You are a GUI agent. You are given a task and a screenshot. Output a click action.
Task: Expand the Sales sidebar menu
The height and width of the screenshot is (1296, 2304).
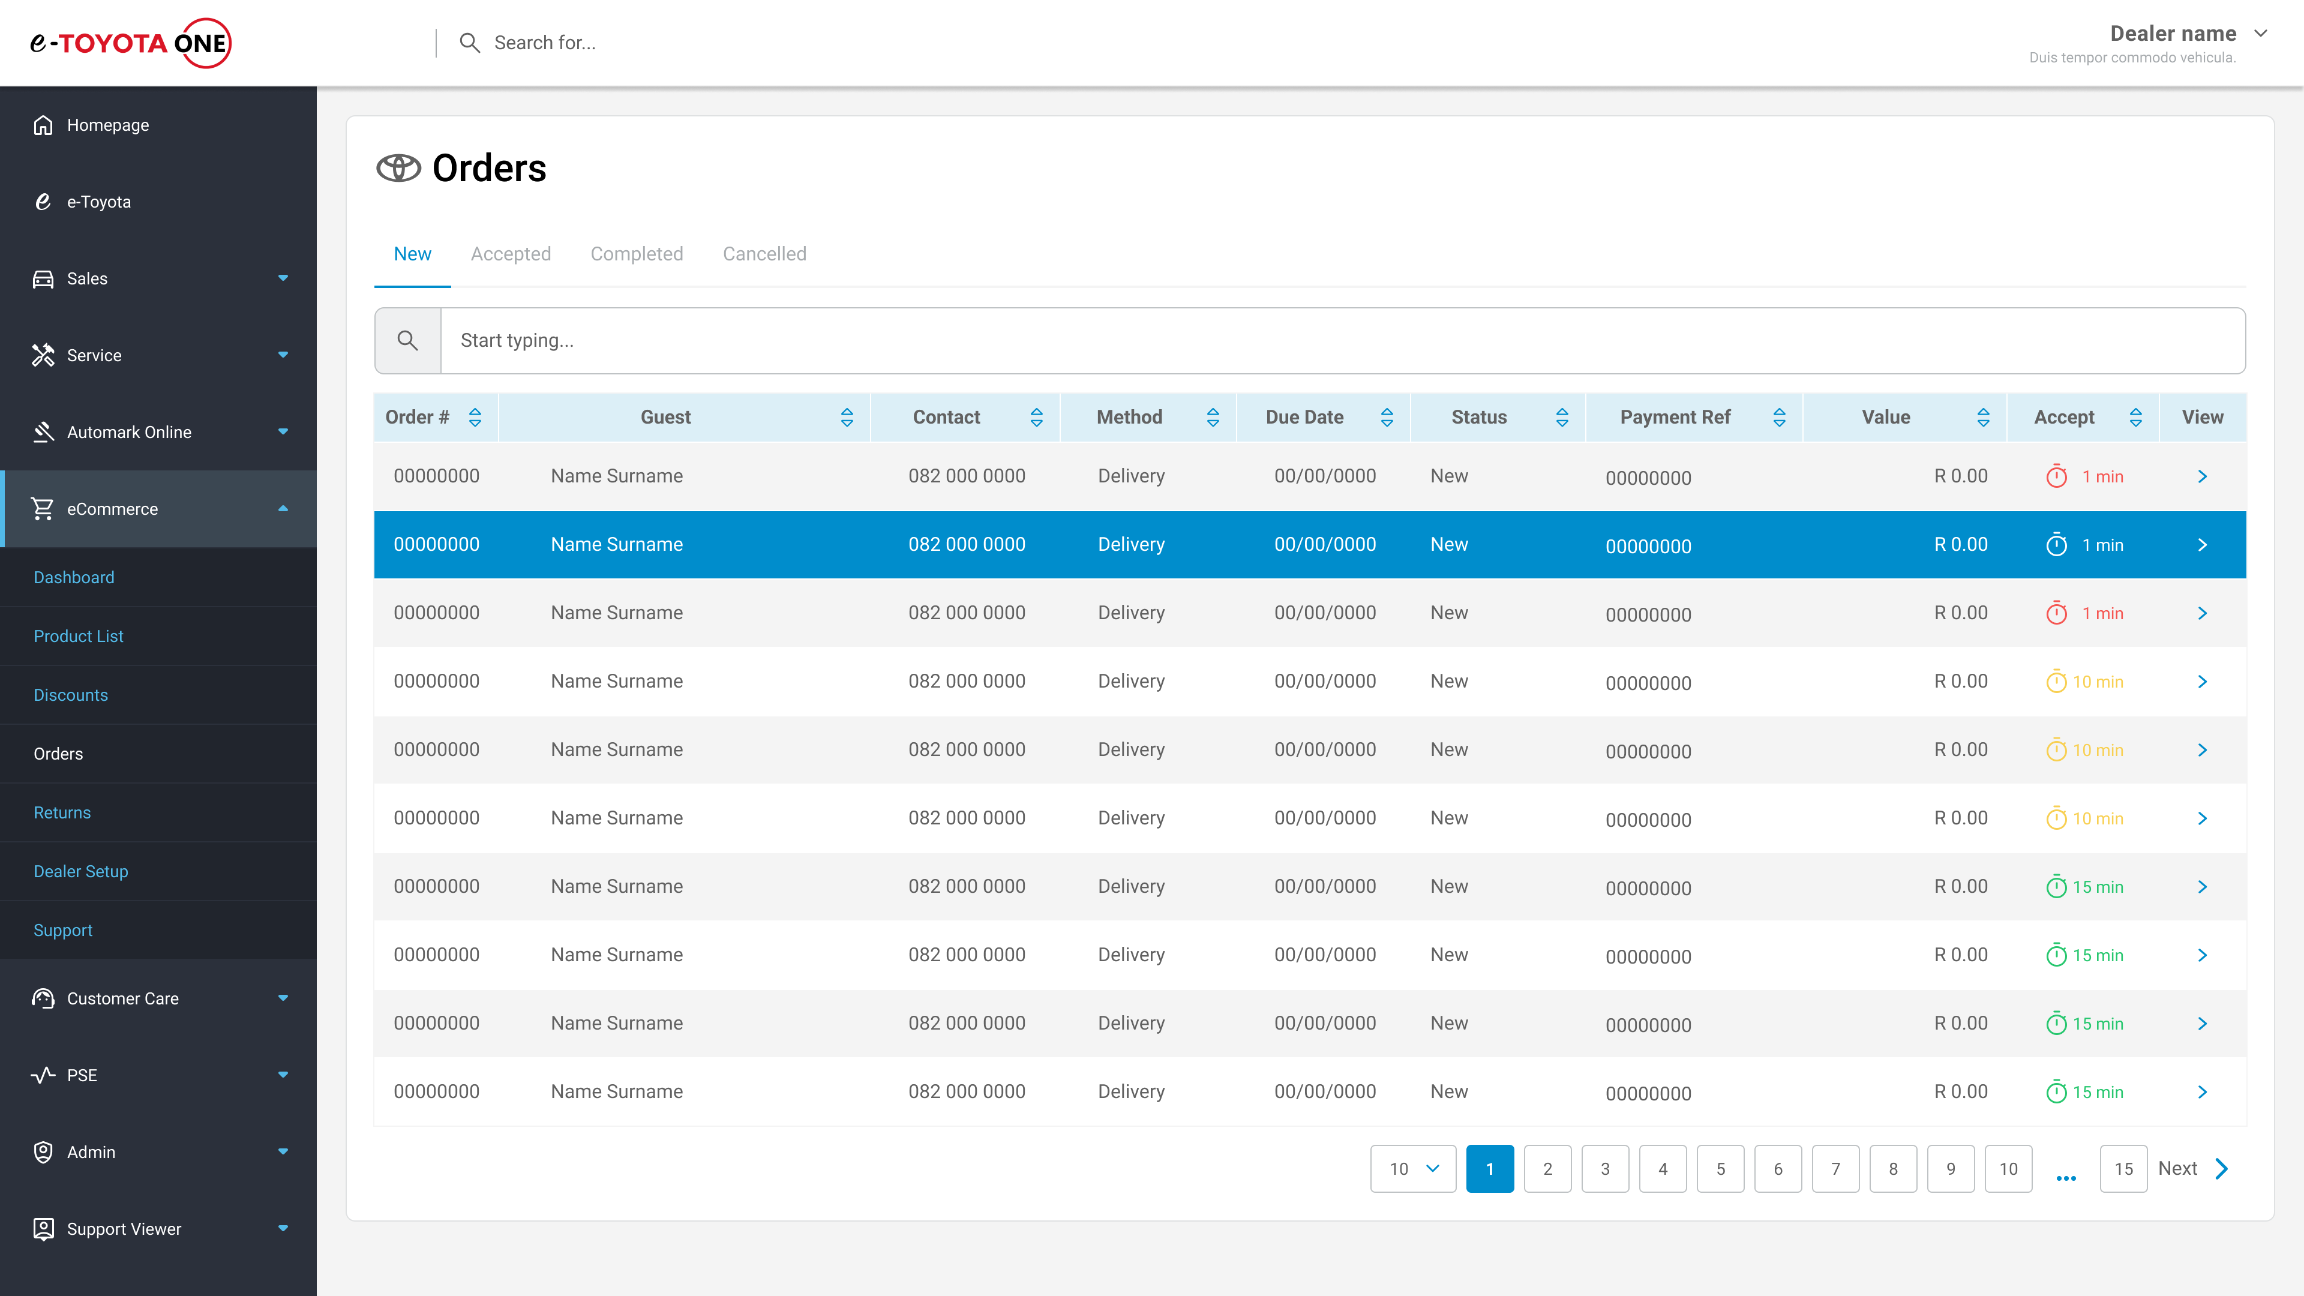tap(283, 278)
